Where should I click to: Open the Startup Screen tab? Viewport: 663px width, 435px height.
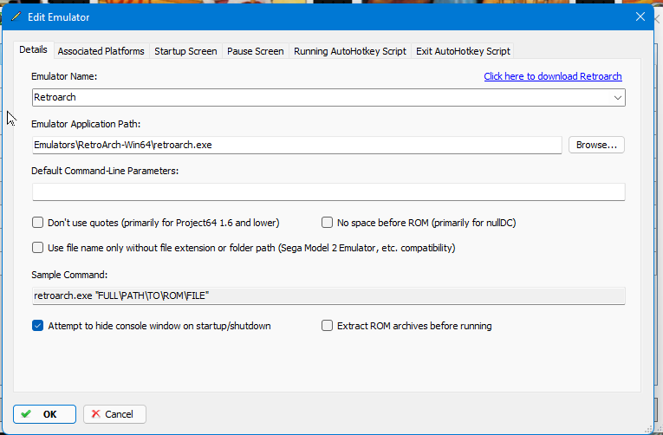[x=185, y=51]
